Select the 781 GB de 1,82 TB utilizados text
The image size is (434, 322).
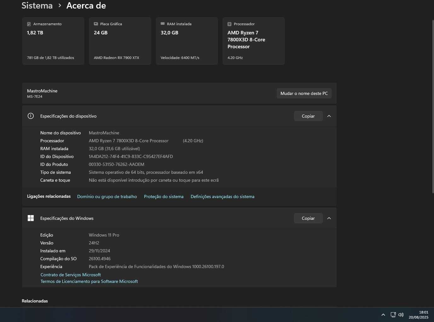(x=50, y=58)
